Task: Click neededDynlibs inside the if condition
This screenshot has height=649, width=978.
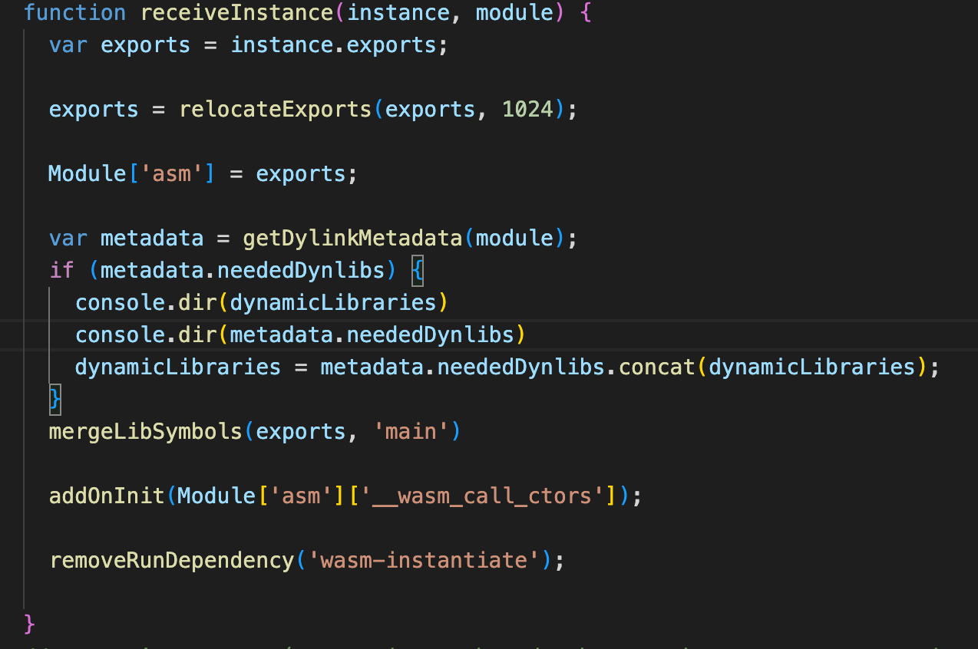Action: (x=301, y=271)
